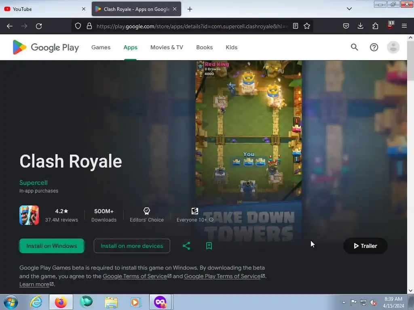This screenshot has height=310, width=414.
Task: Switch to the YouTube tab
Action: click(x=44, y=9)
